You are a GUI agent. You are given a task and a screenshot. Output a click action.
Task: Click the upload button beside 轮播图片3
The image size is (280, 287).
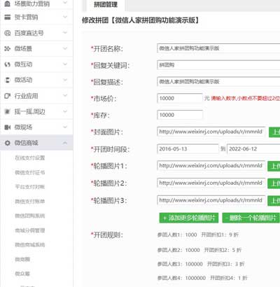point(274,200)
